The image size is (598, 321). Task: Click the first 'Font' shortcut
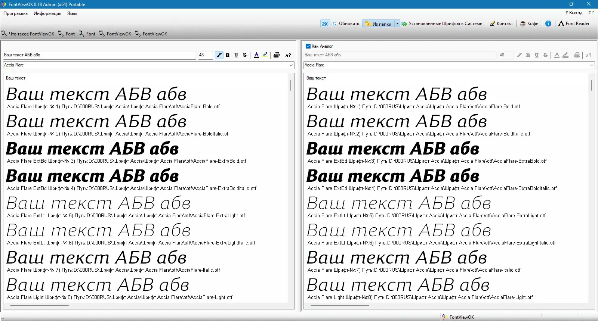tap(67, 34)
